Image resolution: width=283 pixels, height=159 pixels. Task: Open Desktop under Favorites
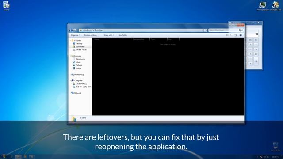point(79,44)
